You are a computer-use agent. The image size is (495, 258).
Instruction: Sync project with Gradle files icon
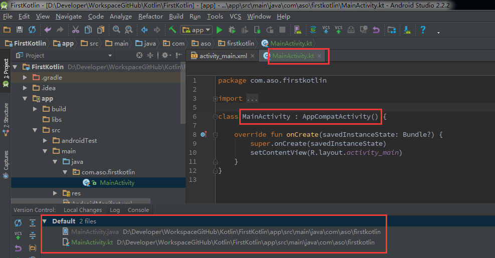pyautogui.click(x=313, y=30)
